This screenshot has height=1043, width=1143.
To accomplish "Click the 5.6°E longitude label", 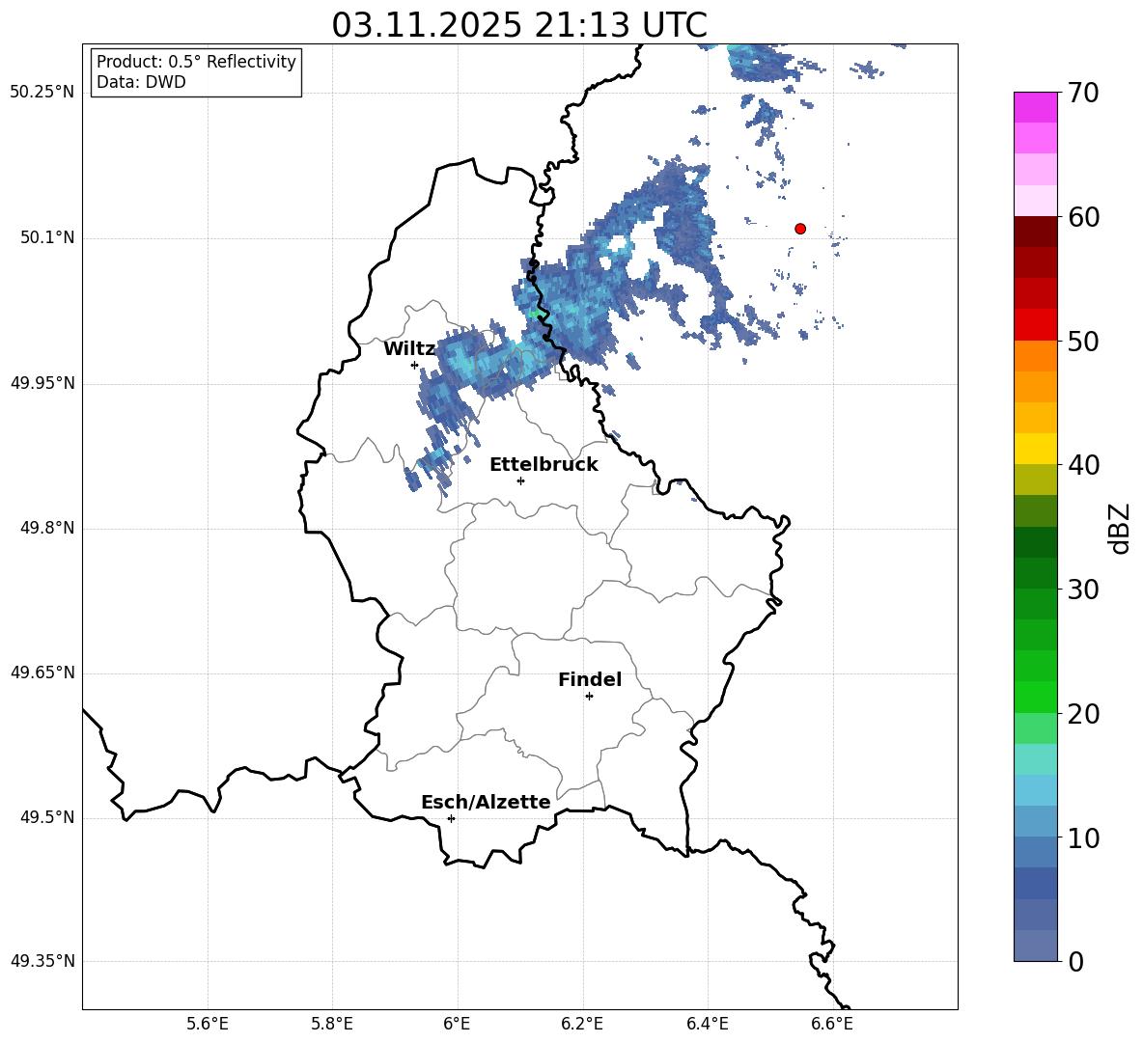I will pyautogui.click(x=207, y=1024).
